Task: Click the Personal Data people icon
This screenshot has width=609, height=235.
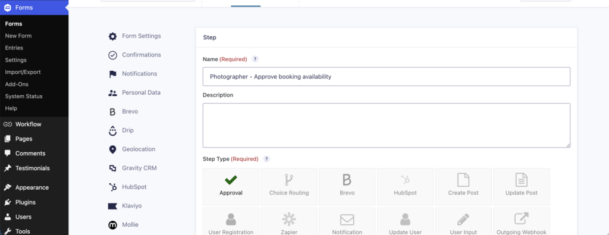Action: tap(112, 93)
